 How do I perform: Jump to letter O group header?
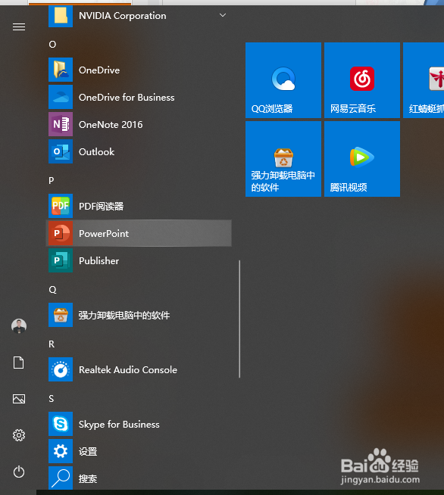tap(52, 45)
